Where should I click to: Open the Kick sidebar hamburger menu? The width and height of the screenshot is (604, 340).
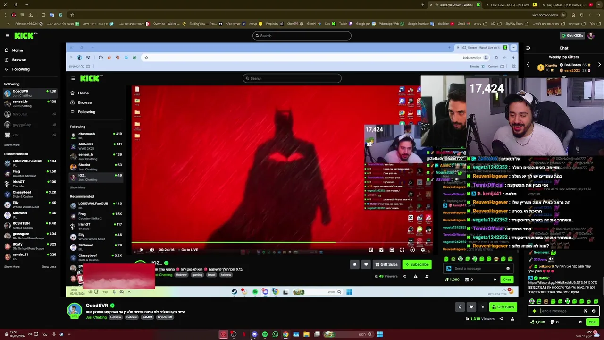[7, 35]
